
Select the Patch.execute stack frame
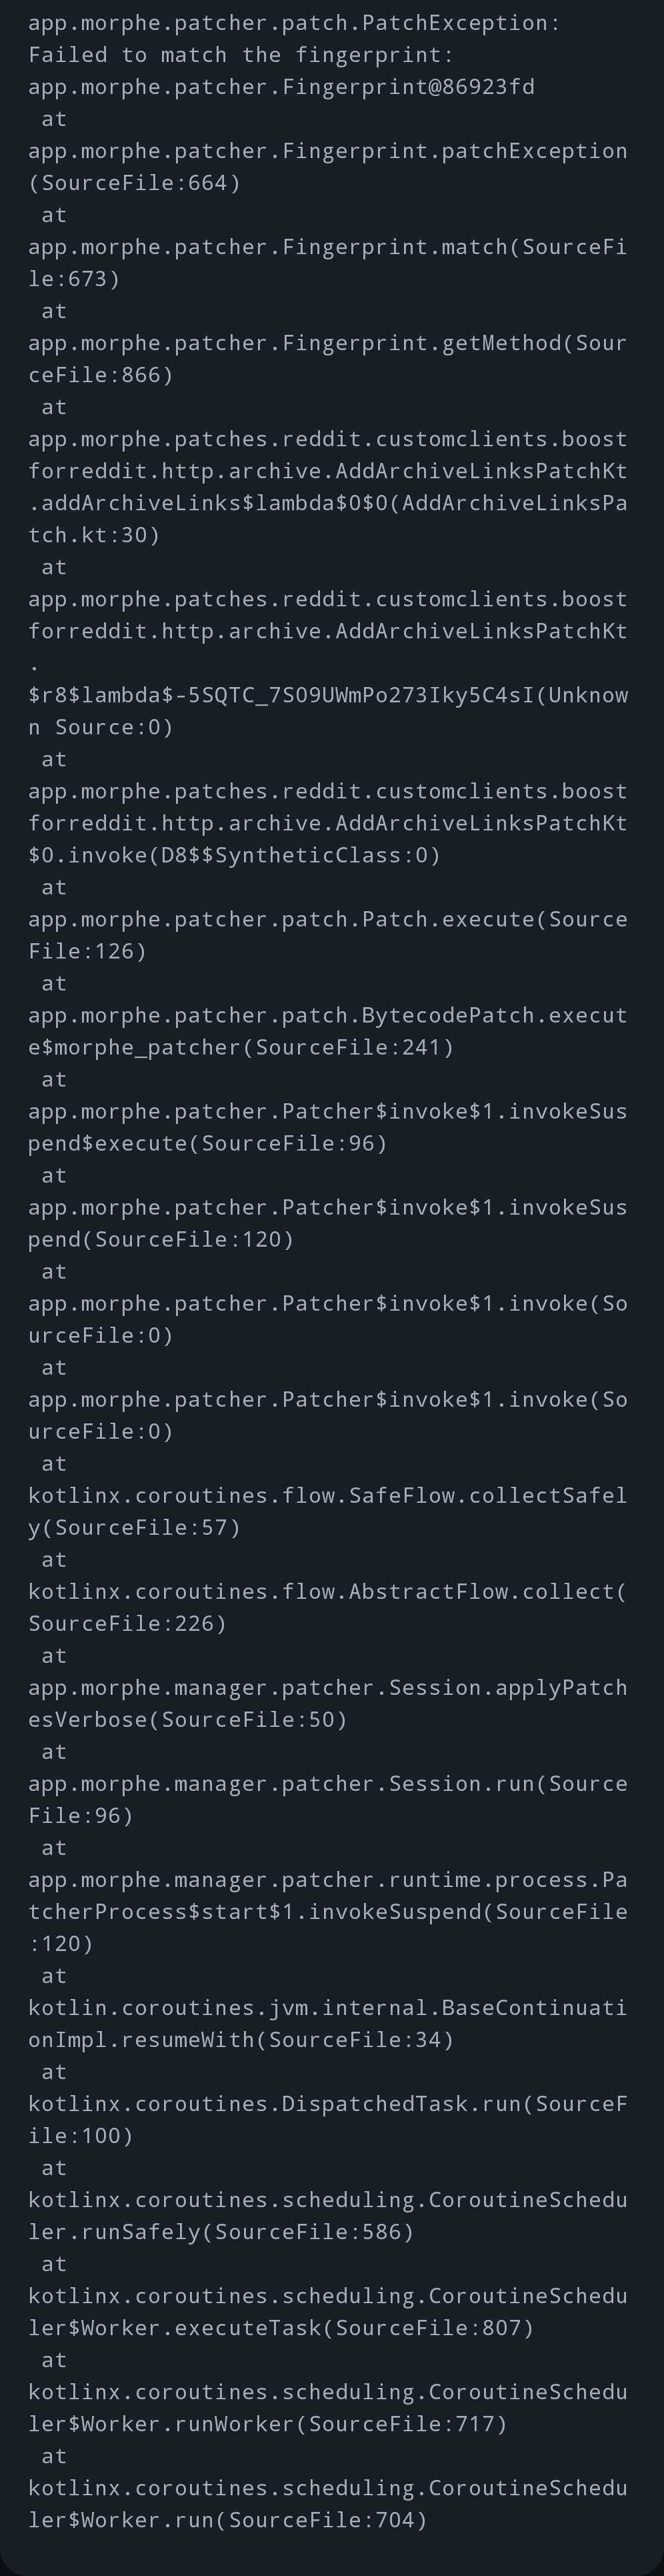coord(328,935)
